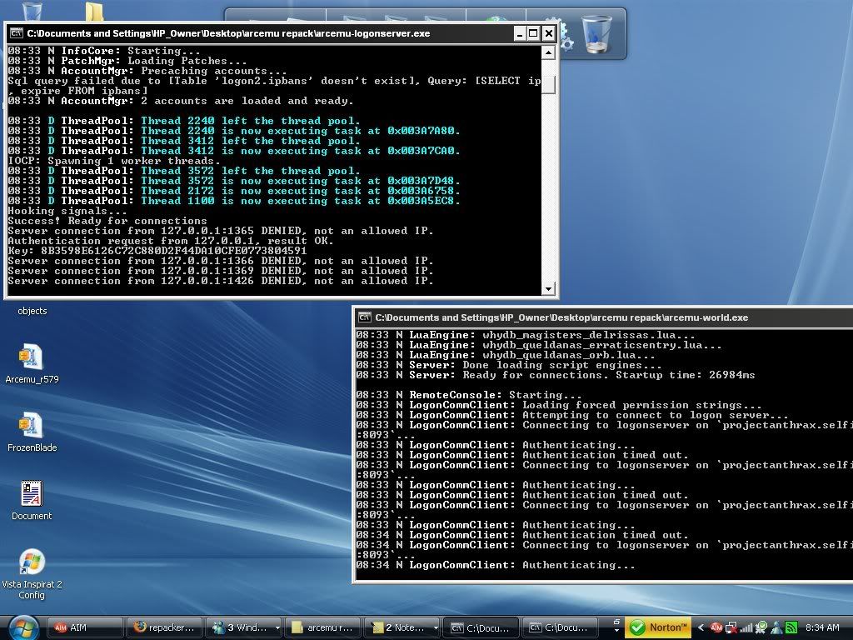Screen dimensions: 853x640
Task: Click the Recycle Bin in the top dock
Action: 596,33
